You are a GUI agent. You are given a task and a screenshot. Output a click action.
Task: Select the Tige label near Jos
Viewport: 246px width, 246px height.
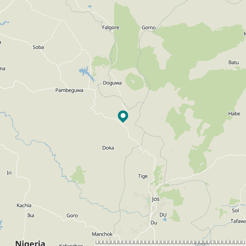pyautogui.click(x=143, y=176)
